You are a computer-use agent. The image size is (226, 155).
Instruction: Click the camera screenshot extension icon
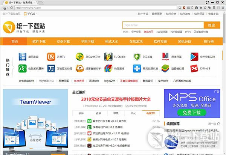coord(196,8)
